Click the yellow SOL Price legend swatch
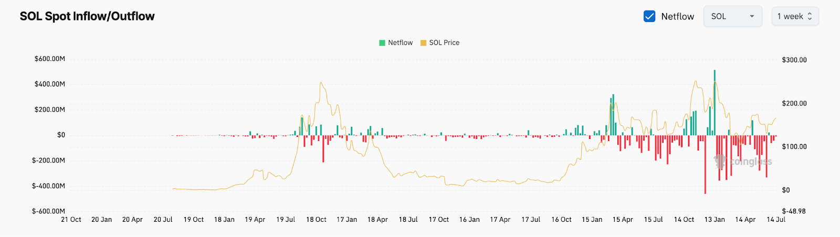The height and width of the screenshot is (237, 840). [423, 43]
